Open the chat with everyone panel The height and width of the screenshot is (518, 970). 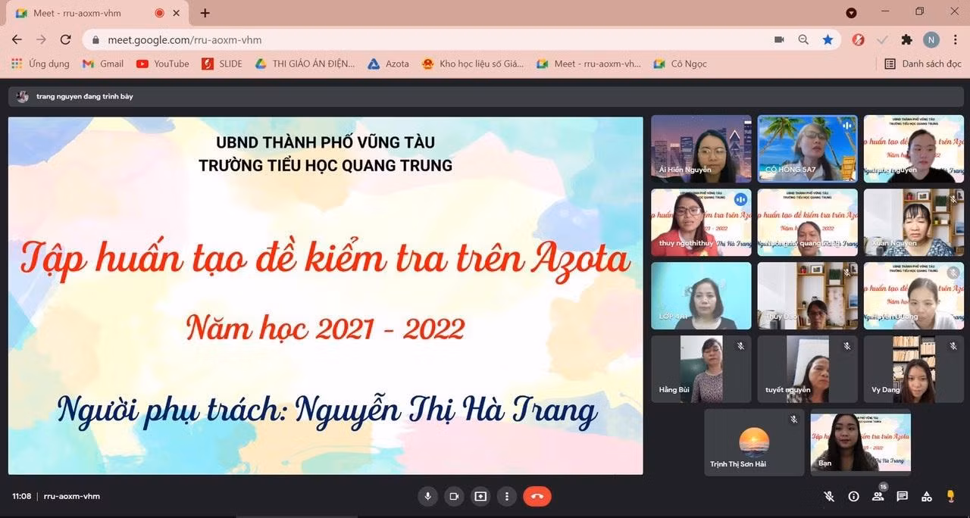pyautogui.click(x=902, y=497)
